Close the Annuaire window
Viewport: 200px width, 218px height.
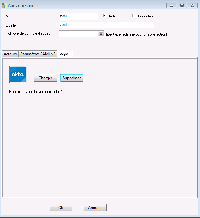coord(193,5)
